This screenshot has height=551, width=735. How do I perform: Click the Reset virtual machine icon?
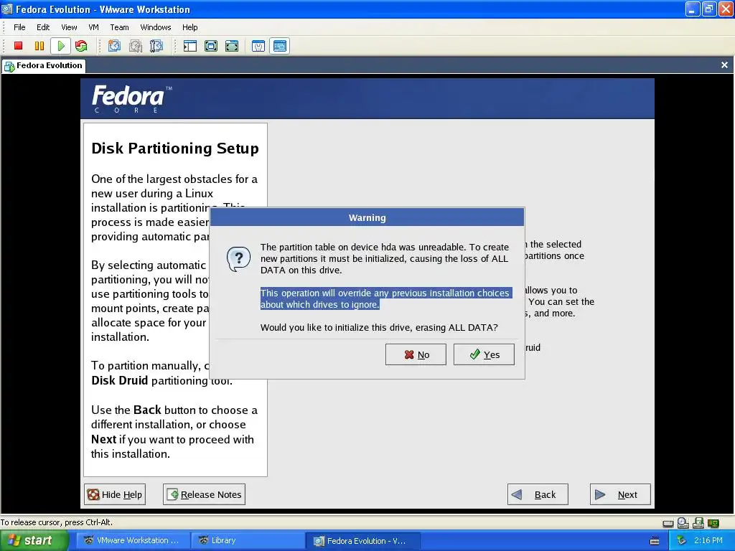tap(81, 46)
